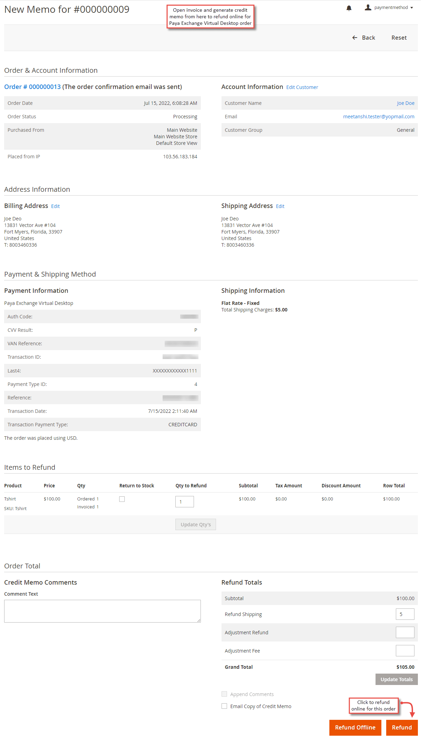Click the Refund Totals Subtotal value $100.00
This screenshot has width=421, height=745.
point(405,598)
